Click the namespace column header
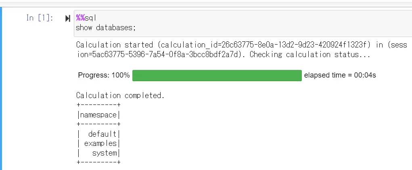This screenshot has width=412, height=170. coord(98,115)
